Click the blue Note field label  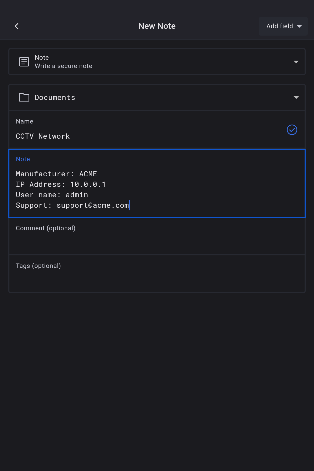coord(23,159)
